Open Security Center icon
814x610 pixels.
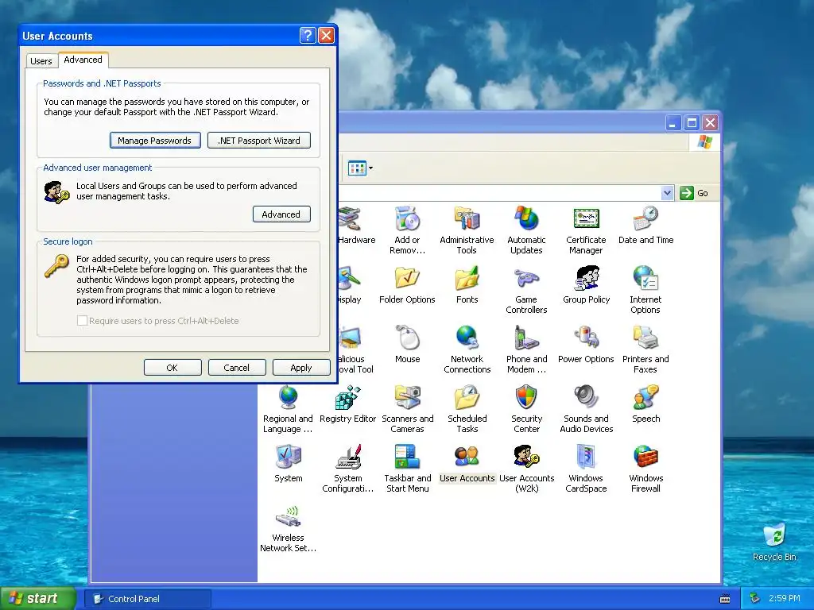[526, 398]
